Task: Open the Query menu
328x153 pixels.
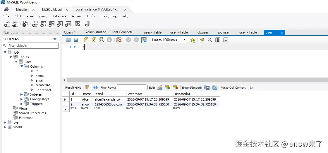Action: [43, 16]
